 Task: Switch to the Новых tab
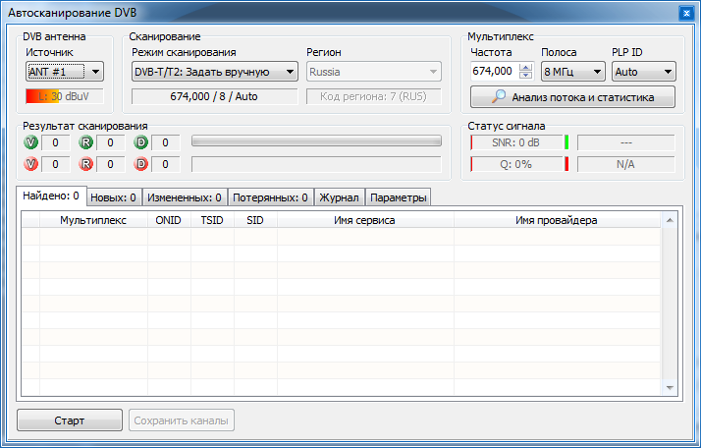pos(115,197)
